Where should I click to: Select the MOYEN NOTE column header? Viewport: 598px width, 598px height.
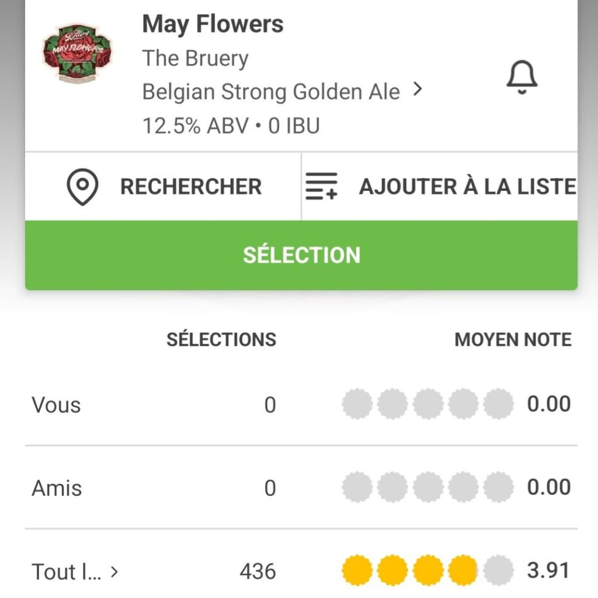tap(513, 339)
